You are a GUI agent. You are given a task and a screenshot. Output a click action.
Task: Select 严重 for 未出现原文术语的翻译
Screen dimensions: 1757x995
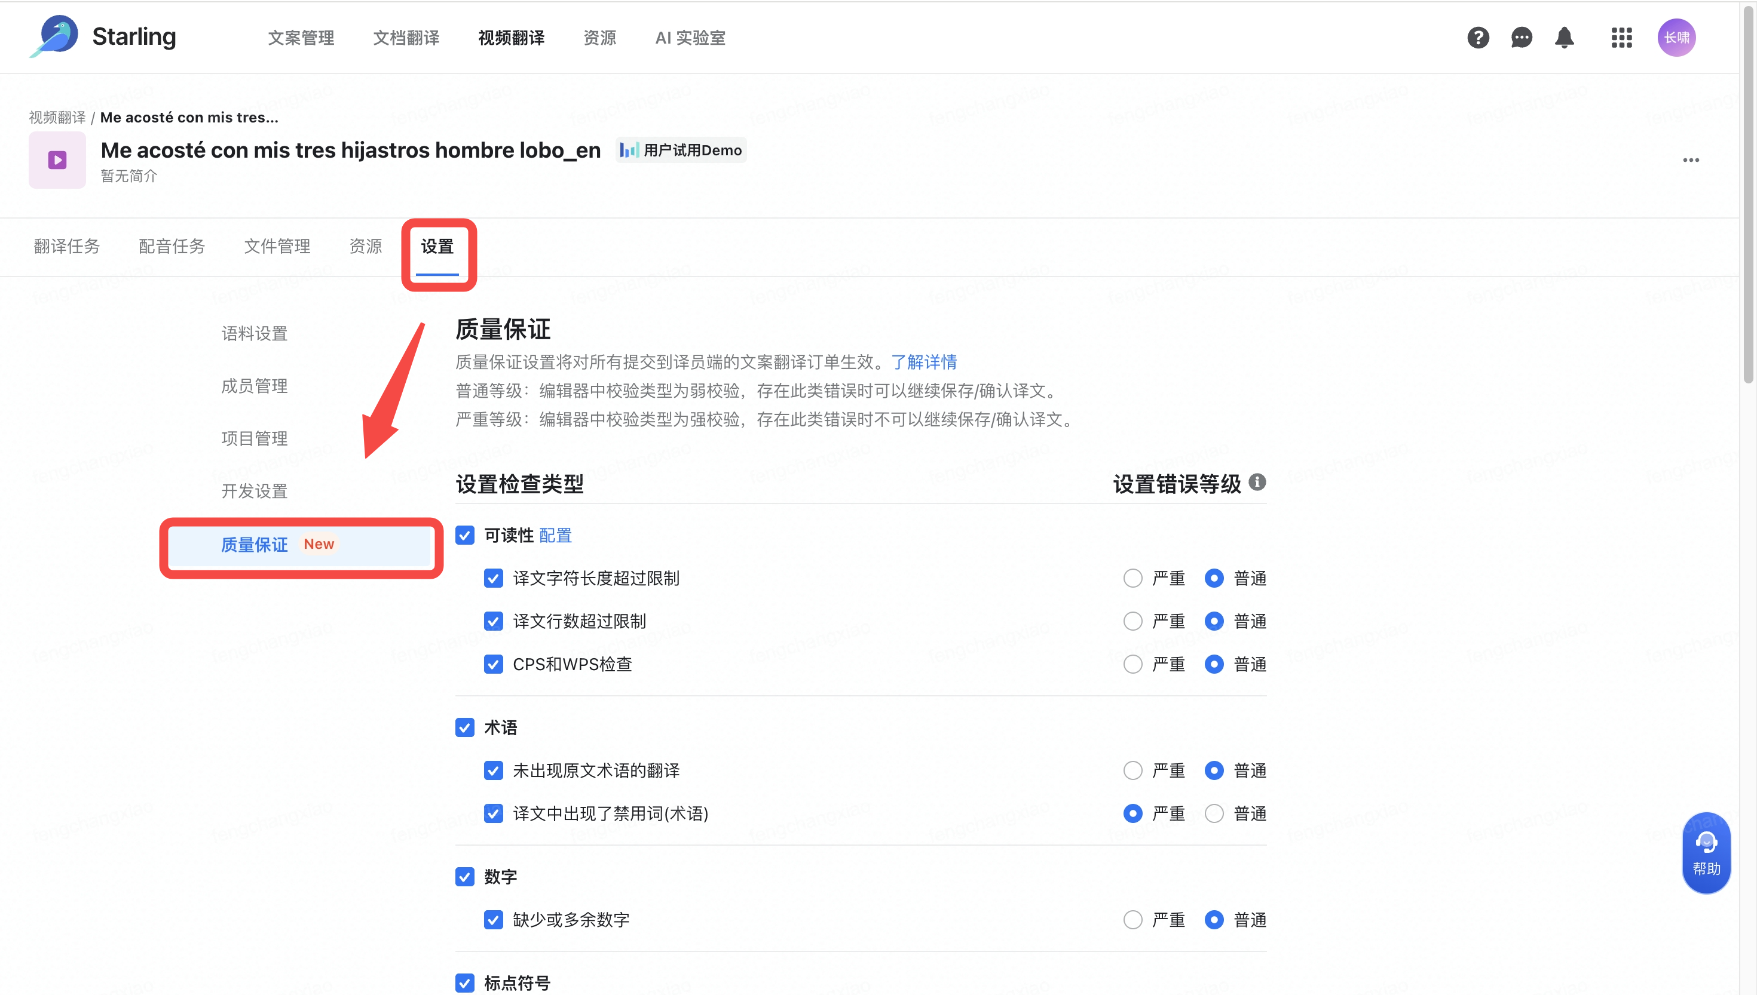(x=1133, y=771)
